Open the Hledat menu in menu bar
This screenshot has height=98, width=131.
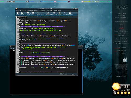[36, 11]
